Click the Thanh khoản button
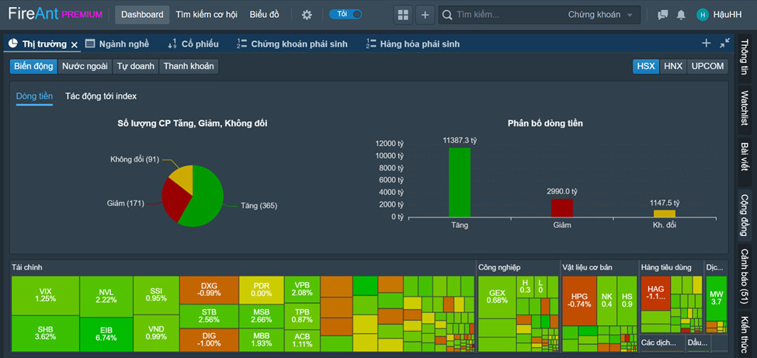The image size is (757, 358). 188,67
